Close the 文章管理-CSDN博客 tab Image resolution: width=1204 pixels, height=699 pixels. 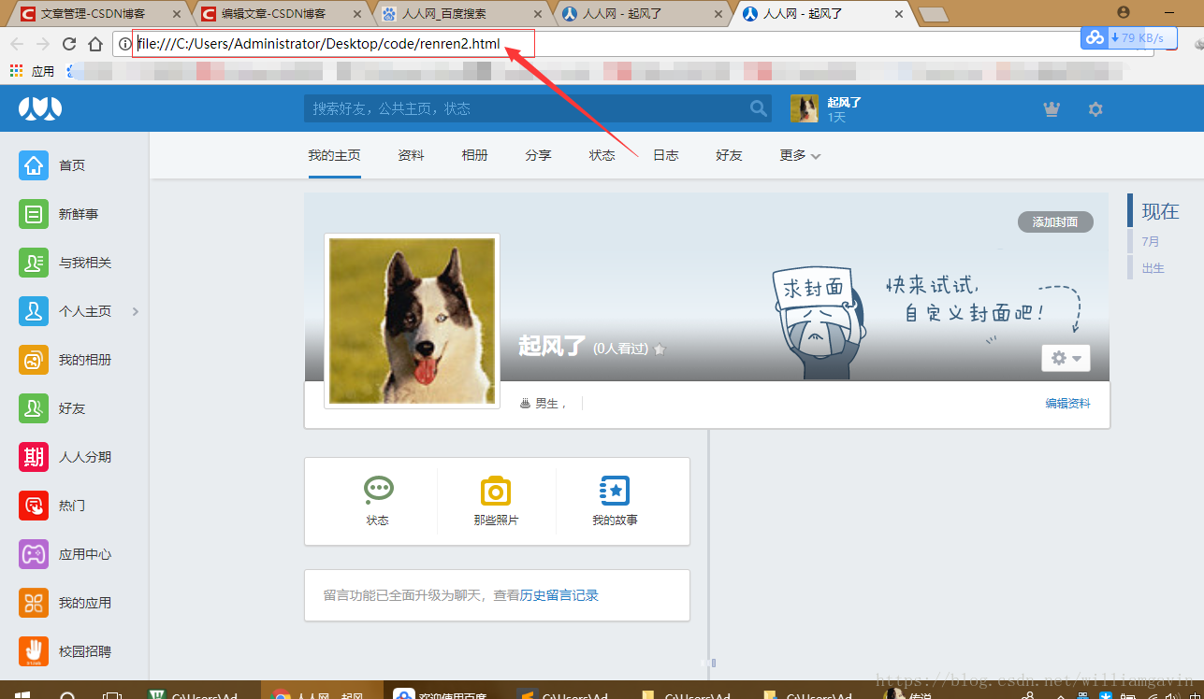[x=177, y=14]
